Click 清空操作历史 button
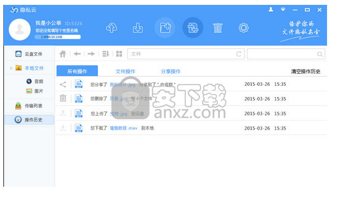 (x=305, y=71)
